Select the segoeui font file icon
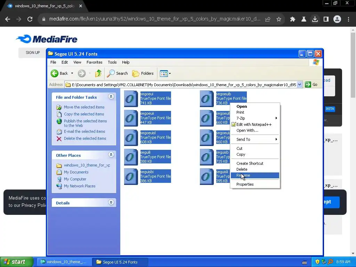 click(131, 99)
